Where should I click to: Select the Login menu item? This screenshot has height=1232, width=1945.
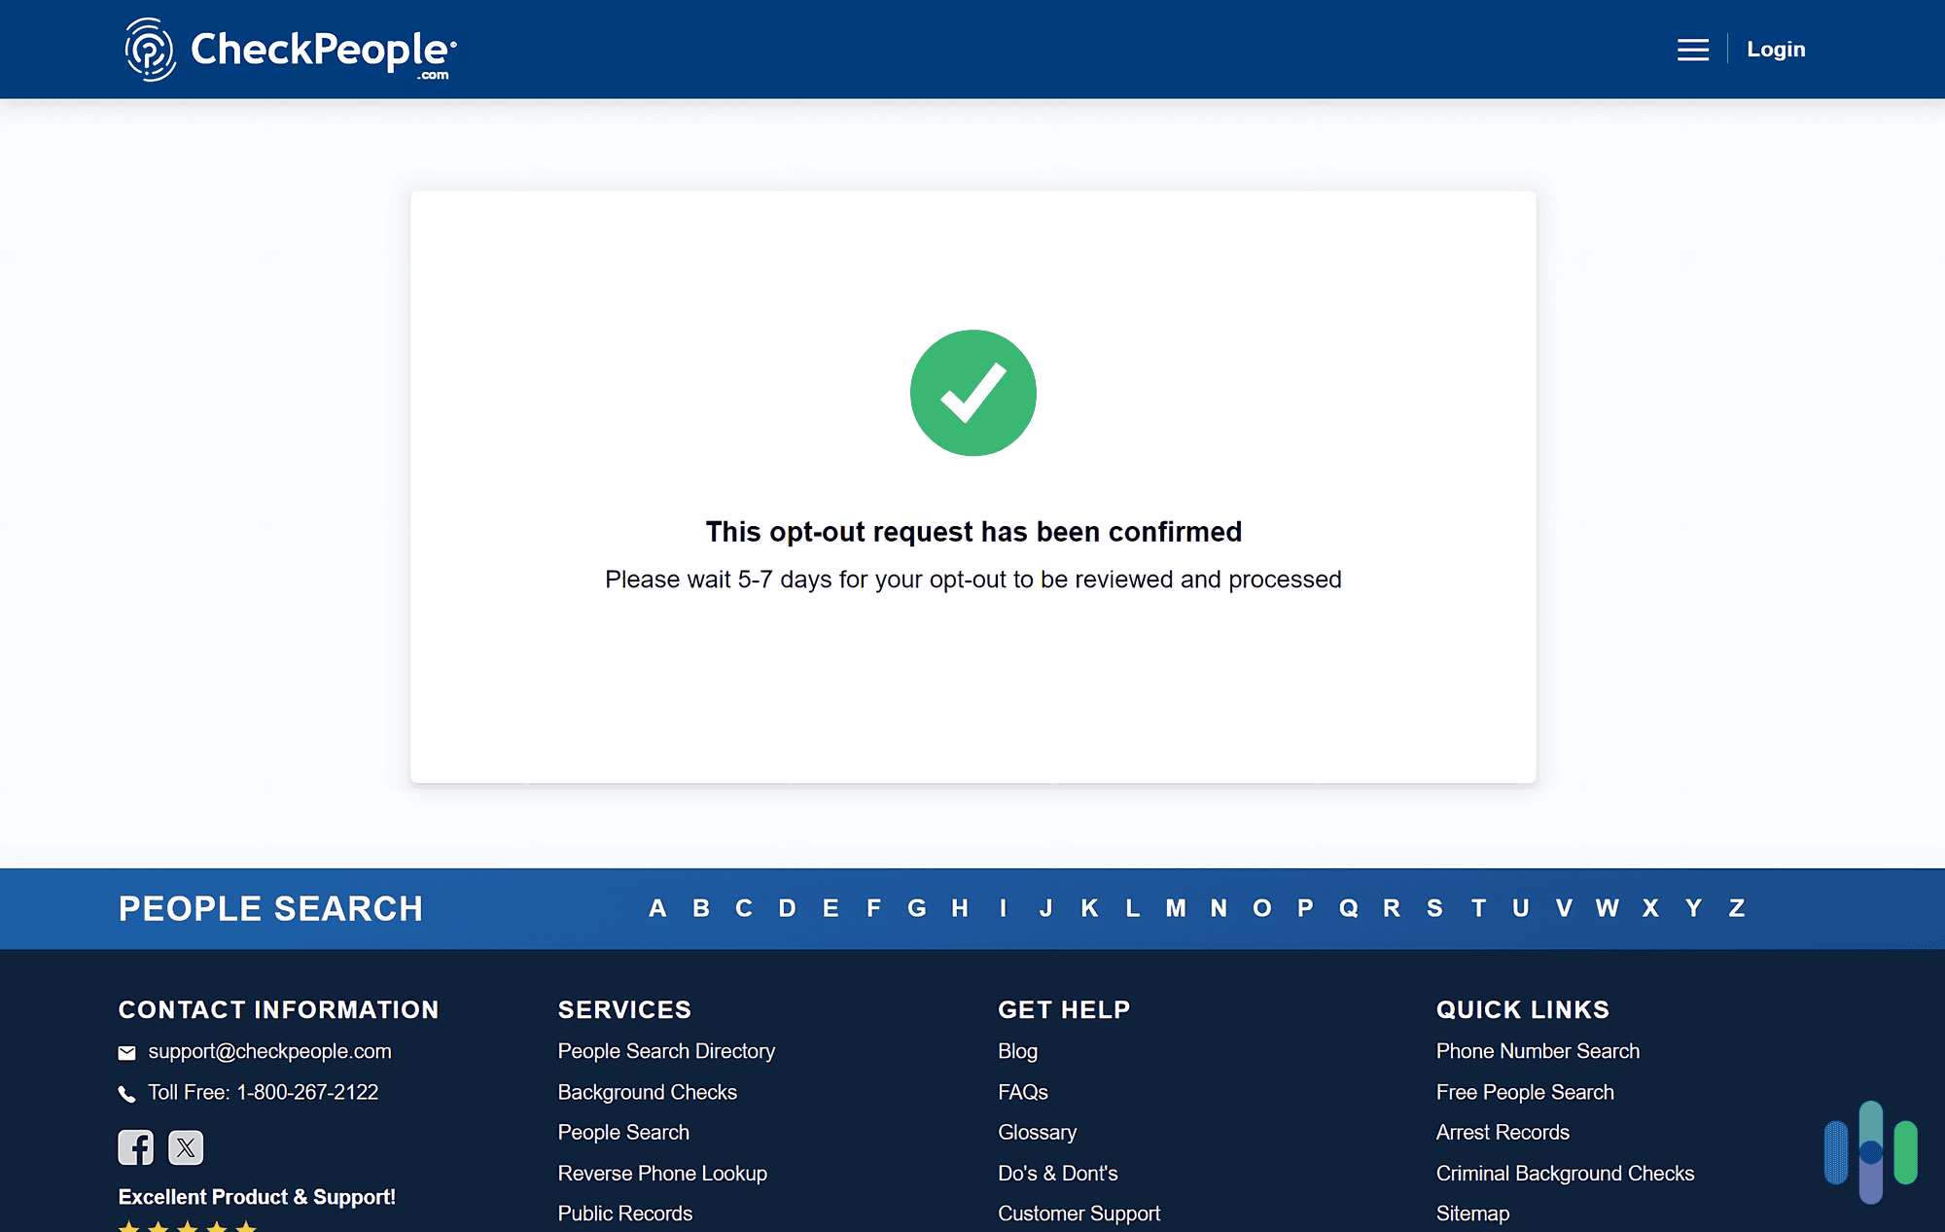[x=1776, y=49]
